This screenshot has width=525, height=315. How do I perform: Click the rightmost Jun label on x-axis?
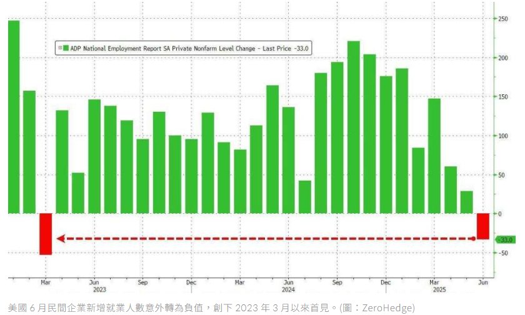[x=482, y=282]
